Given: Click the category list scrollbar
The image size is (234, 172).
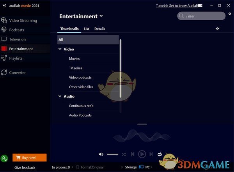Looking at the screenshot, I should click(121, 69).
